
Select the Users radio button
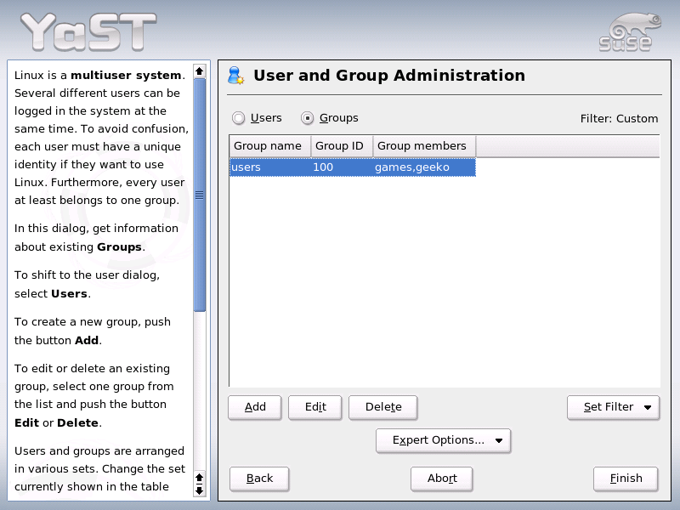[239, 118]
